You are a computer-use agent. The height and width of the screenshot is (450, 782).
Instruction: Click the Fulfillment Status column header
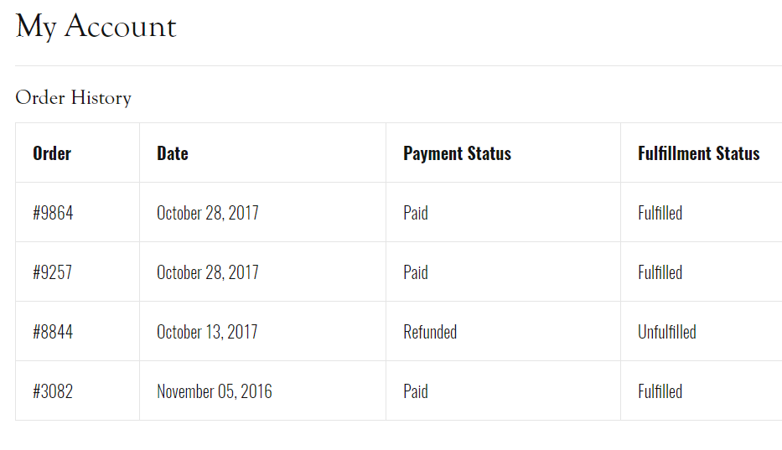point(698,153)
